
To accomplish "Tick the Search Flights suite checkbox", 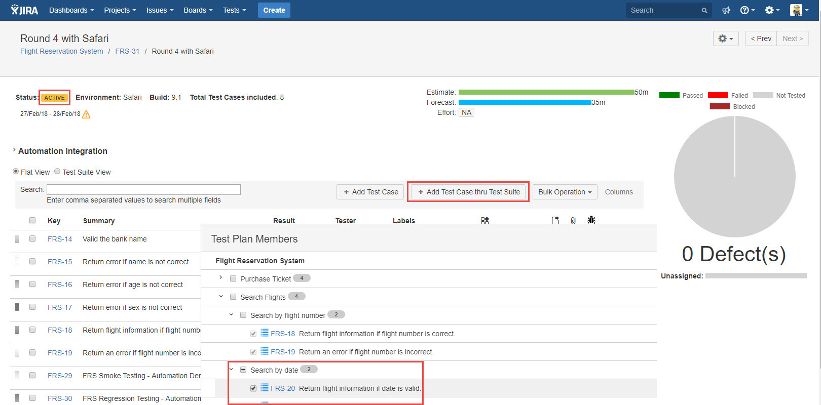I will click(233, 297).
